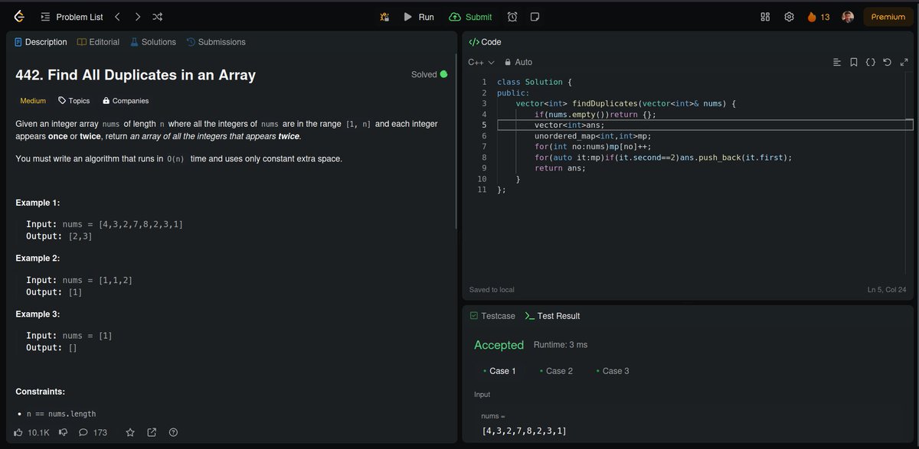Like the problem thumbs-up 10.1K
Viewport: 919px width, 449px height.
pos(31,433)
